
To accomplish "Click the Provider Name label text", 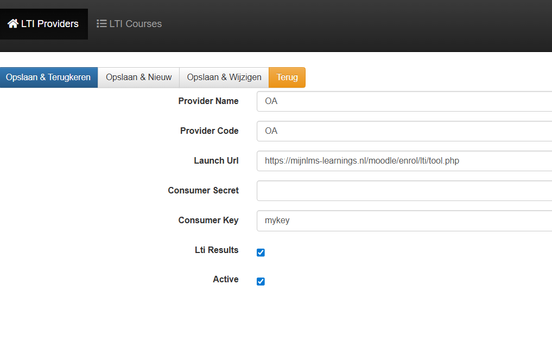I will tap(208, 101).
